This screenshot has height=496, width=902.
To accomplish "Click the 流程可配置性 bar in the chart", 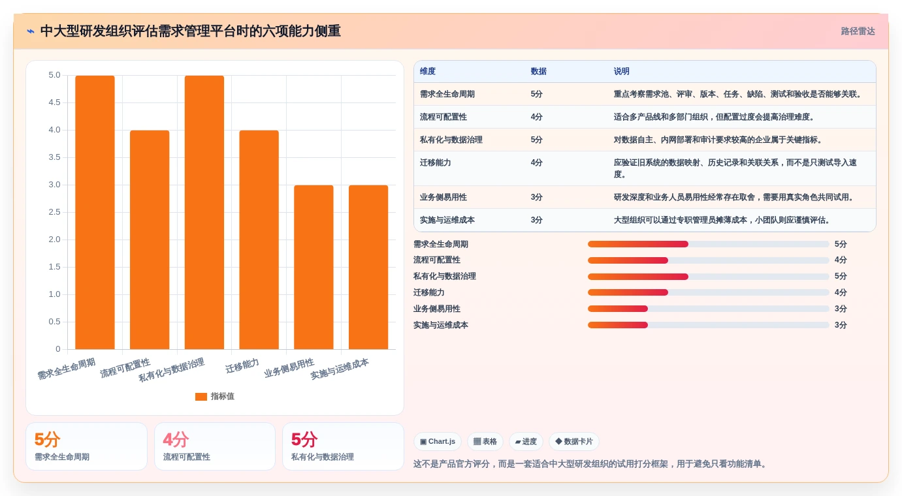I will pos(150,240).
